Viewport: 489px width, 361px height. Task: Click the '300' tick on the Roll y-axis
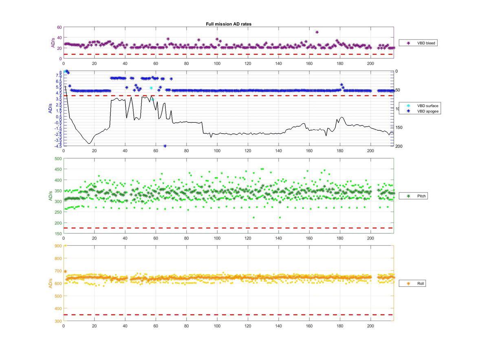click(58, 321)
